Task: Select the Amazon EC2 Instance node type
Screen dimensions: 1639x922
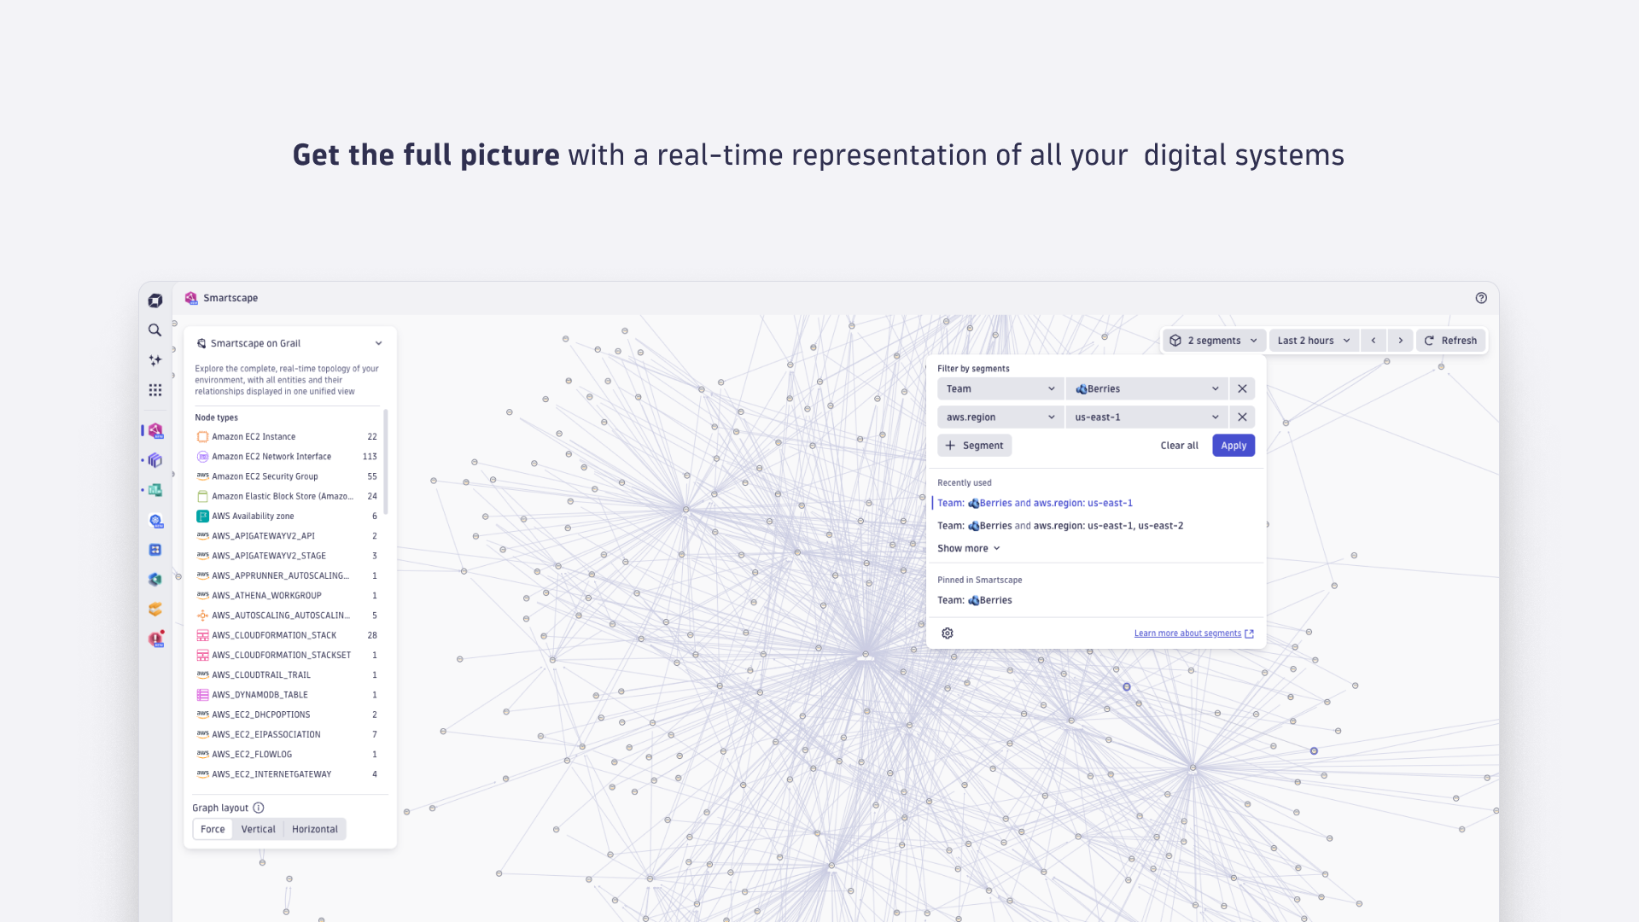Action: [254, 436]
